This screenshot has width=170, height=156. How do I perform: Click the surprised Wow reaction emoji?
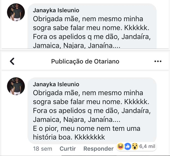[135, 147]
